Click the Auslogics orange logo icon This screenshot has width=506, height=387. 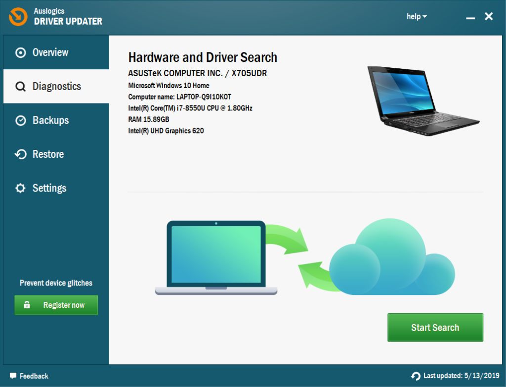point(18,17)
